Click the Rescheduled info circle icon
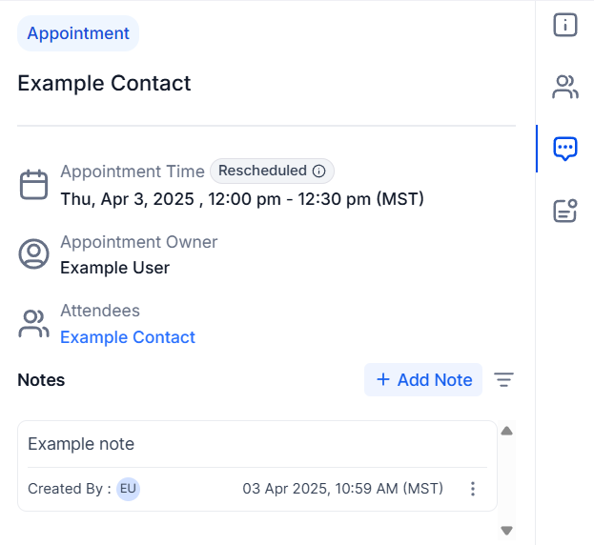Image resolution: width=594 pixels, height=545 pixels. click(318, 172)
